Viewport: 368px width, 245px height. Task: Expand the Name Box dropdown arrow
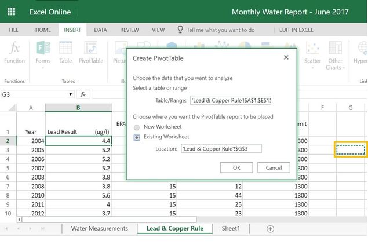coord(70,94)
